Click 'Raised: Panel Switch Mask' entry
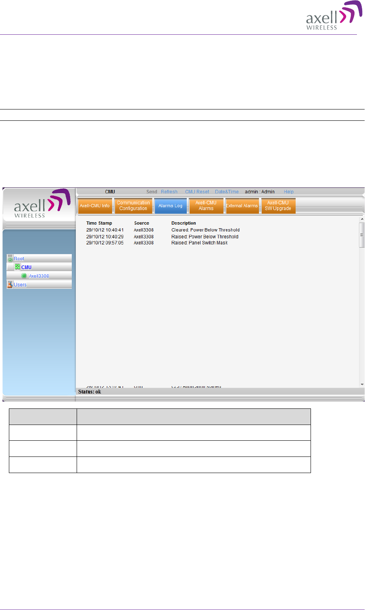Viewport: 365px width, 610px height. point(200,243)
